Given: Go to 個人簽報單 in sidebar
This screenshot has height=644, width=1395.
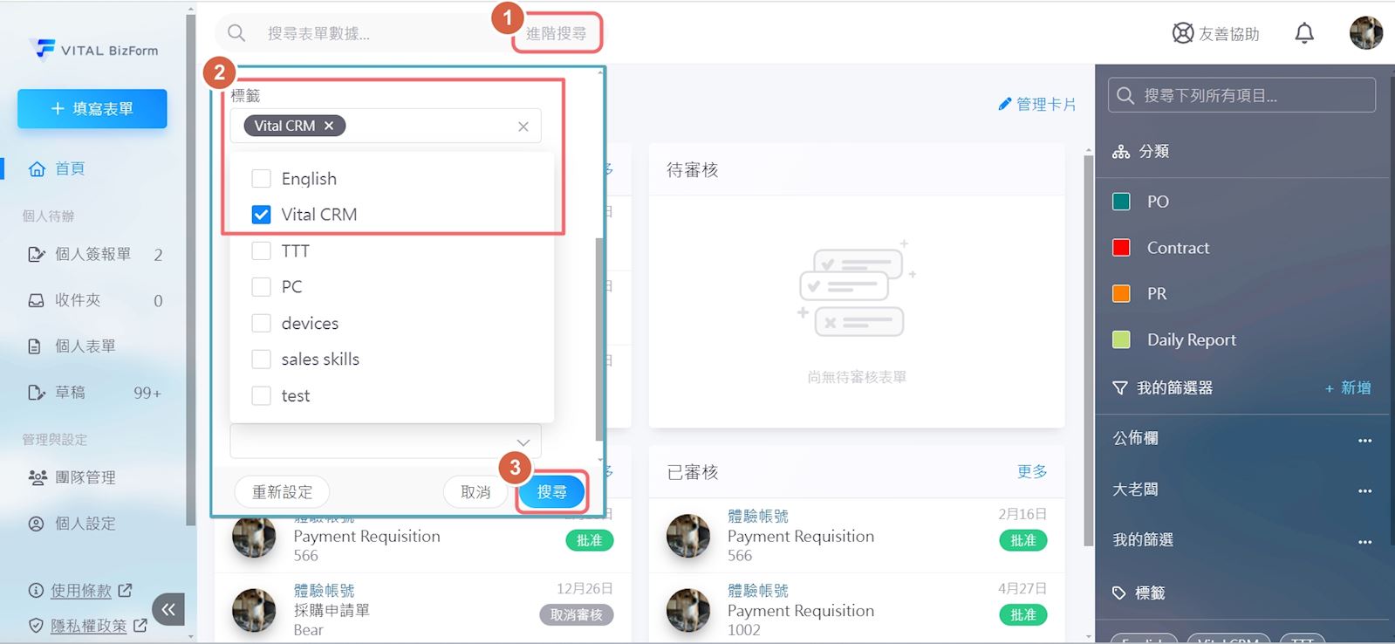Looking at the screenshot, I should coord(92,254).
